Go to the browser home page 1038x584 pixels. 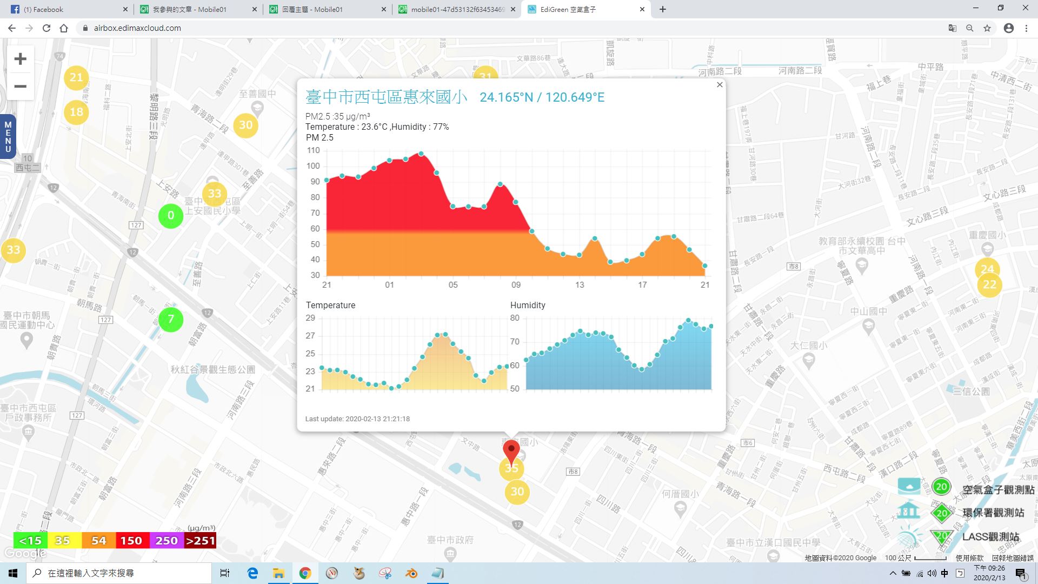coord(64,28)
